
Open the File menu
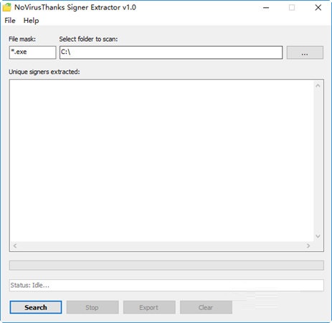tap(10, 21)
